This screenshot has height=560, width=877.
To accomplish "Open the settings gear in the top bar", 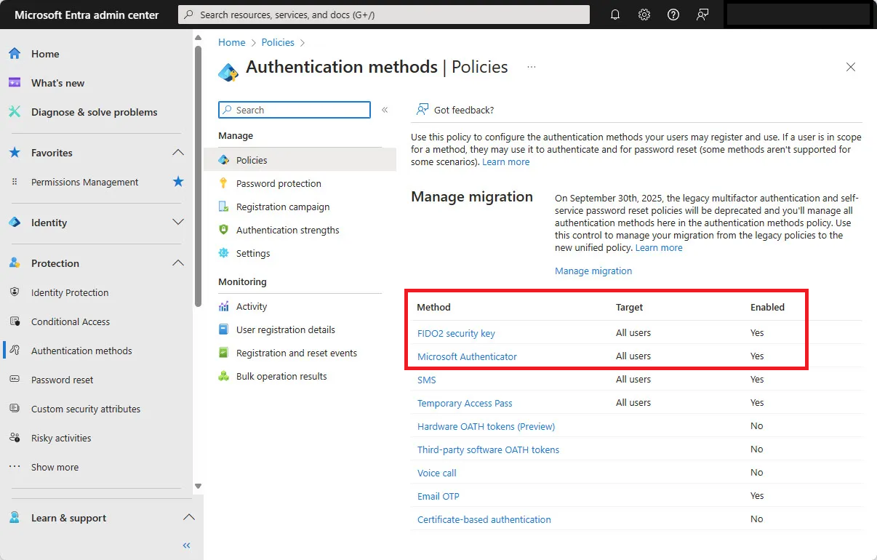I will 644,14.
